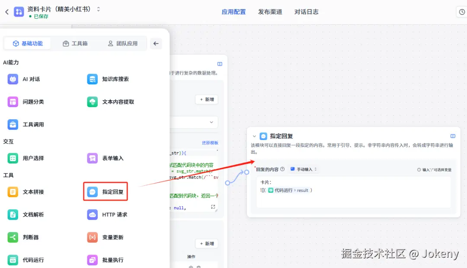The image size is (467, 268).
Task: Add the 代码运行 node
Action: click(26, 260)
